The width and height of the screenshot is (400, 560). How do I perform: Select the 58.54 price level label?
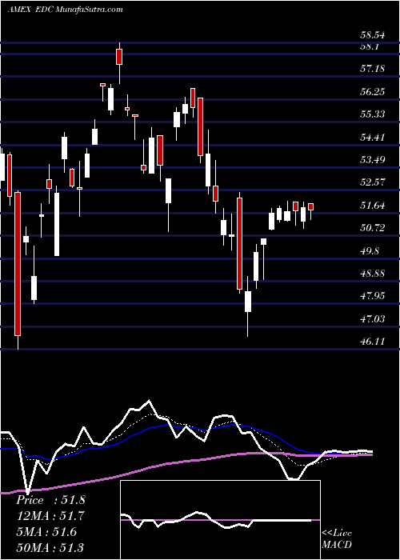point(373,35)
